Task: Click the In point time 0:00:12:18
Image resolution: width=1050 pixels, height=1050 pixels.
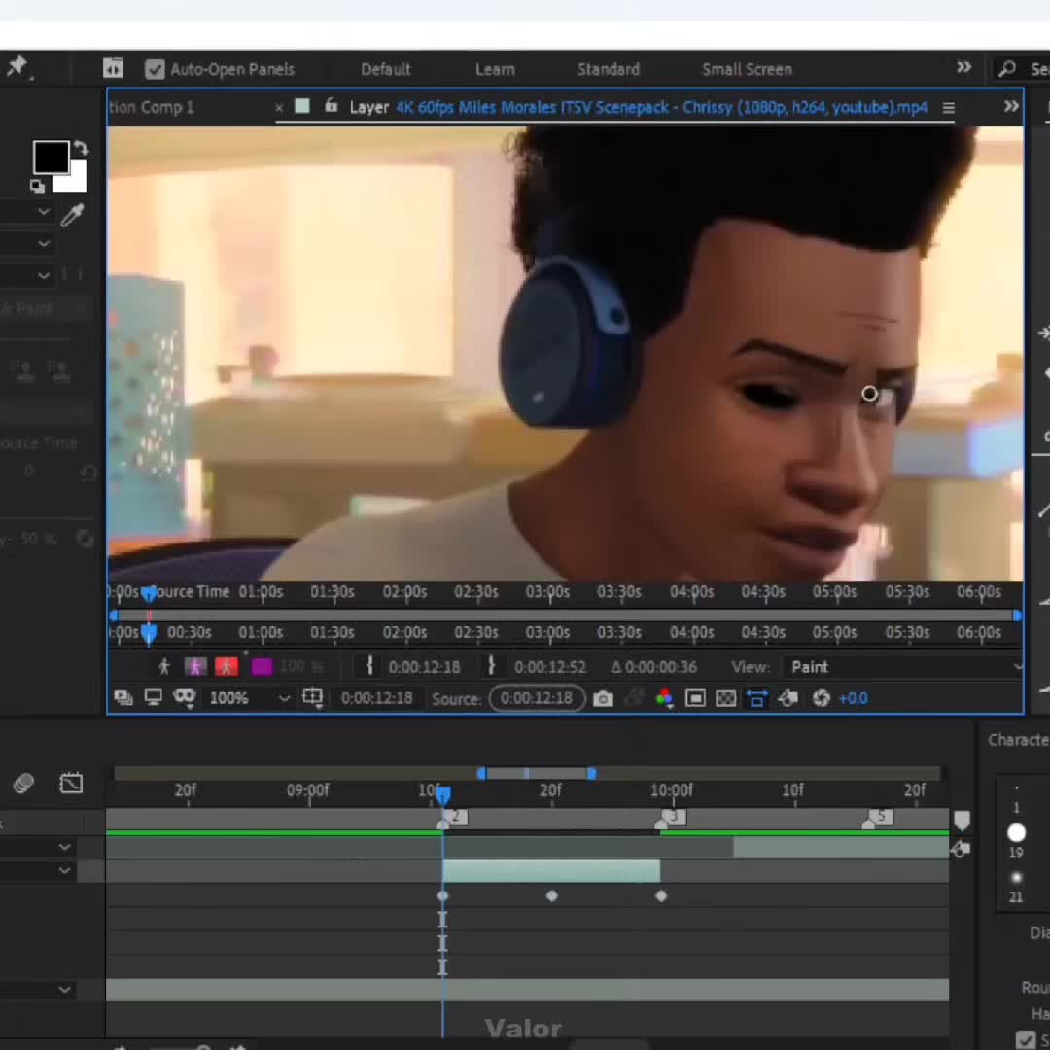Action: coord(424,667)
